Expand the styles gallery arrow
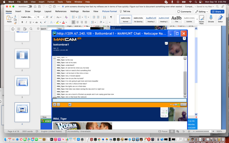Screen dimensions: 229x143 click(197, 19)
